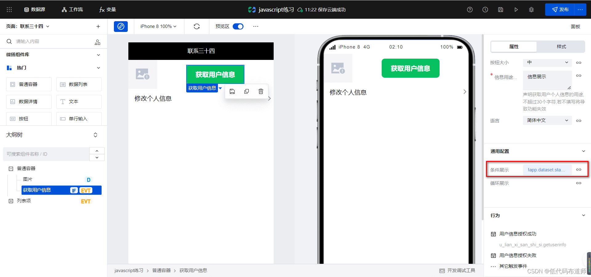This screenshot has width=591, height=277.
Task: Click 开发调试工具 at the bottom
Action: click(457, 271)
